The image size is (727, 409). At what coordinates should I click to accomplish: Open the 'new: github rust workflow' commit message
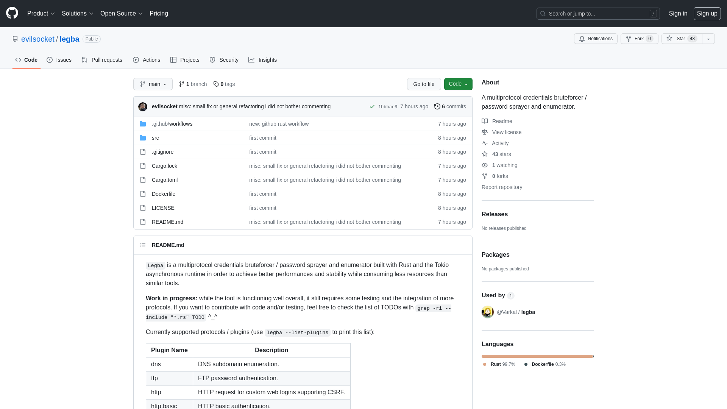279,124
